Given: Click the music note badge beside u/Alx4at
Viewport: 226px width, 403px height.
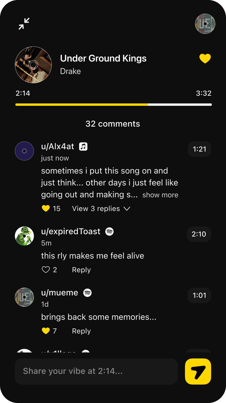Looking at the screenshot, I should click(83, 147).
